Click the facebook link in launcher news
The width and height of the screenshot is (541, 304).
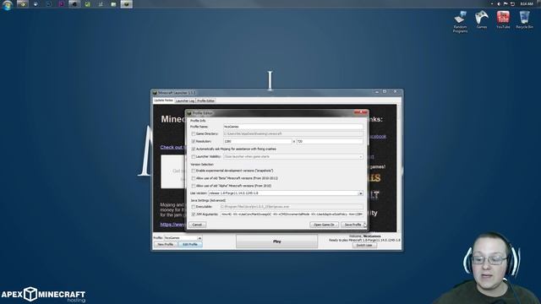pyautogui.click(x=377, y=137)
